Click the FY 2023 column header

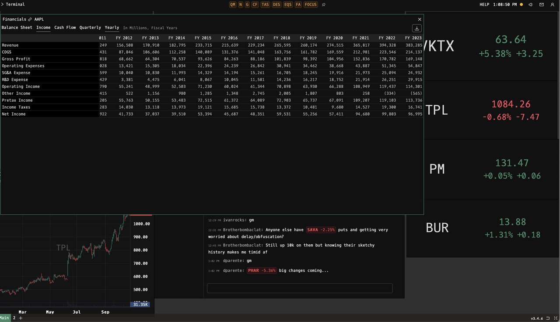(413, 38)
